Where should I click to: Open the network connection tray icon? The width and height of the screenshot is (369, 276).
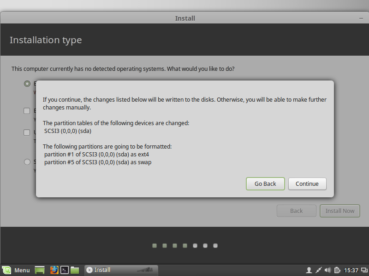coord(318,270)
